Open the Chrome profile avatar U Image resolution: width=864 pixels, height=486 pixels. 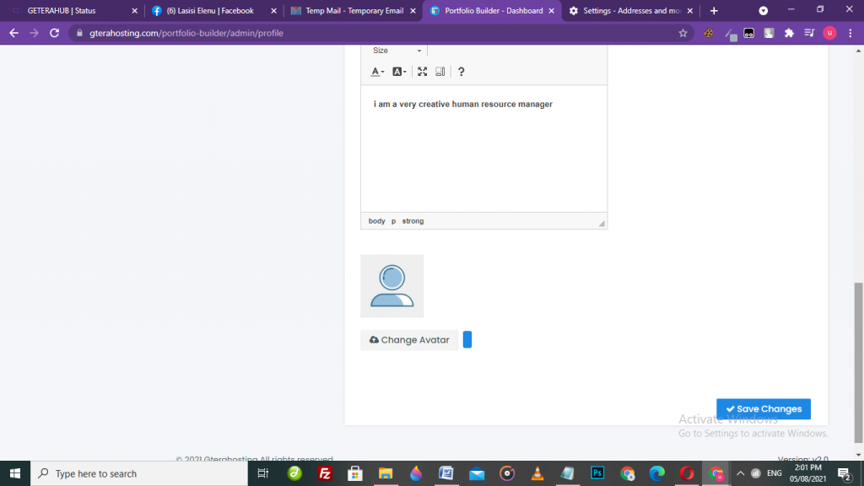pos(829,33)
